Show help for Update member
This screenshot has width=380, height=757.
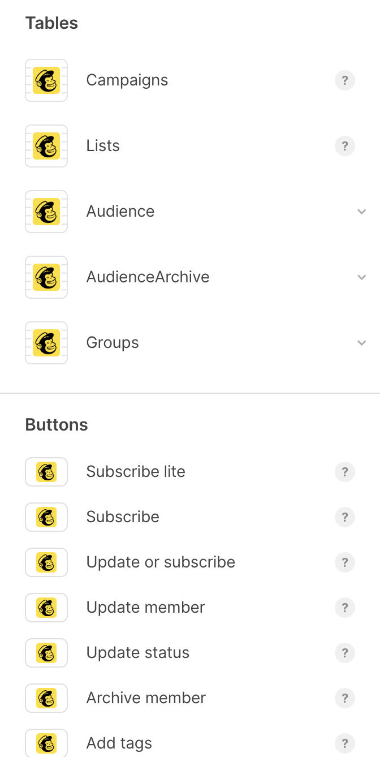click(345, 608)
